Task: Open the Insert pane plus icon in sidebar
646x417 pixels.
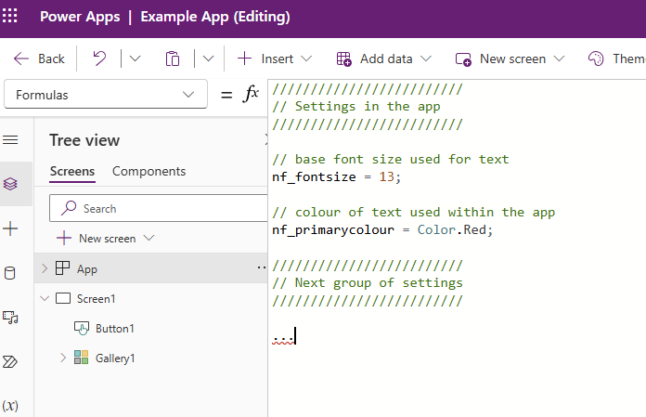Action: (x=10, y=228)
